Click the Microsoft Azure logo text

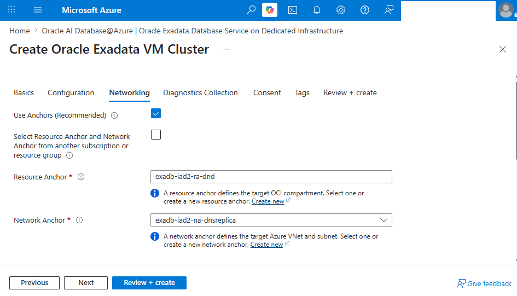(91, 10)
